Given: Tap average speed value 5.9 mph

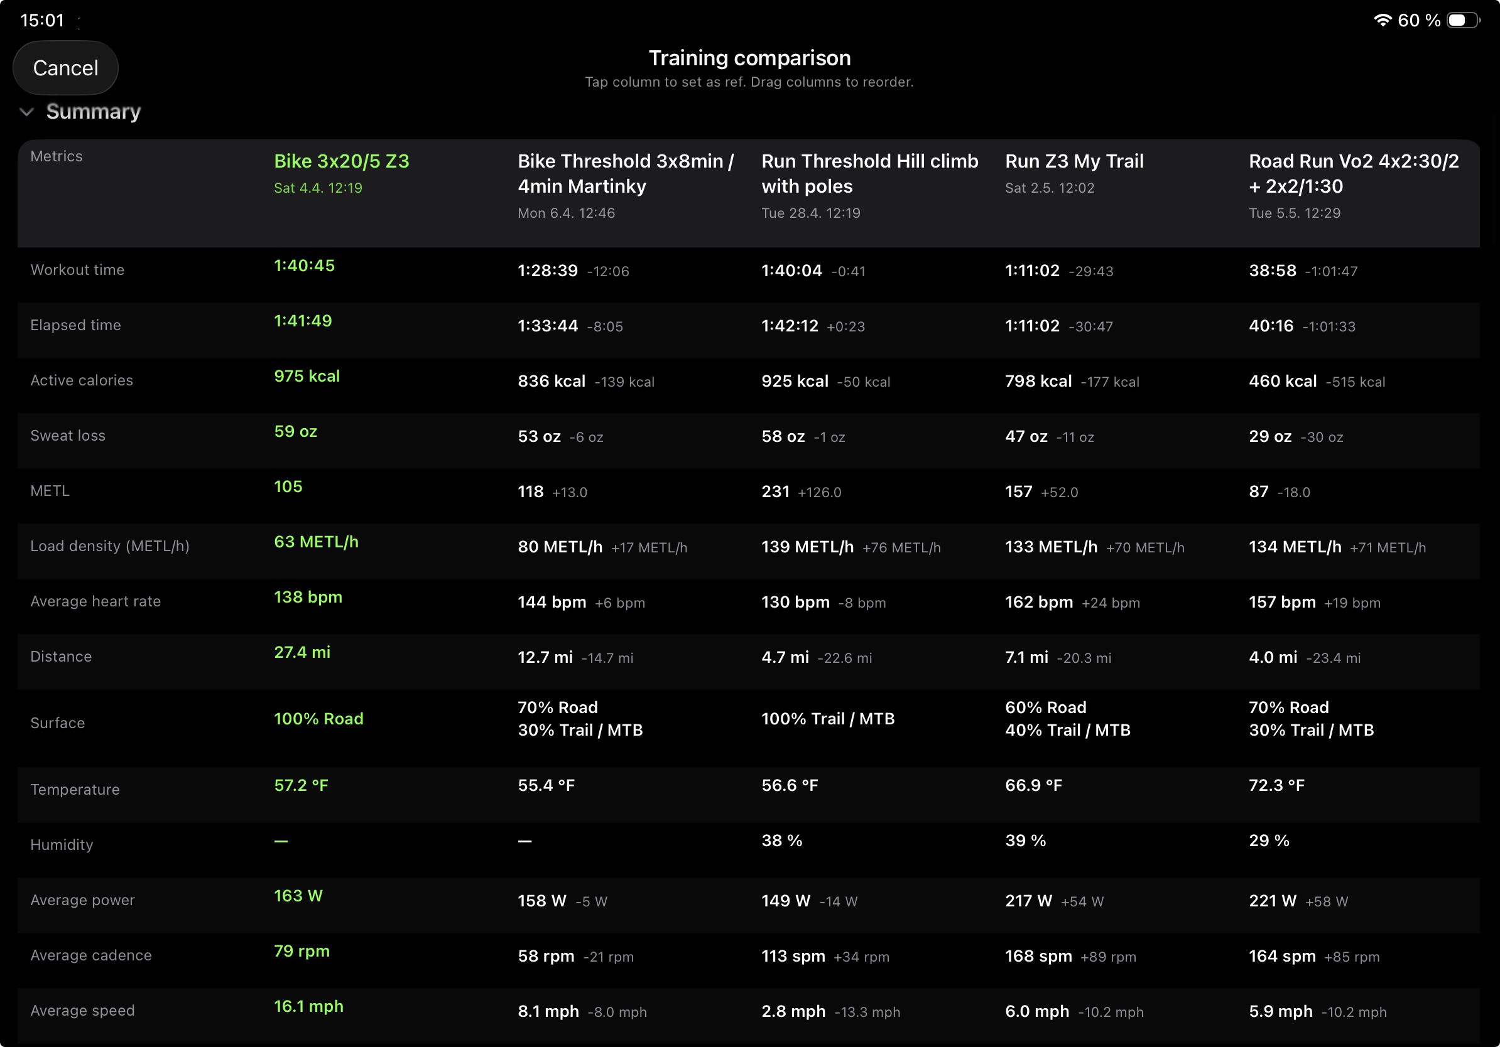Looking at the screenshot, I should point(1281,1012).
